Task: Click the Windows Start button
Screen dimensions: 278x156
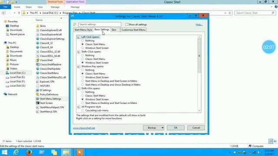Action: pyautogui.click(x=4, y=152)
